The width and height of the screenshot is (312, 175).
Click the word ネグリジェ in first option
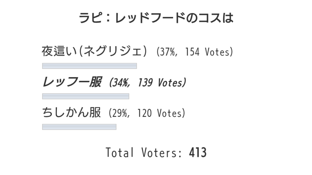(112, 51)
